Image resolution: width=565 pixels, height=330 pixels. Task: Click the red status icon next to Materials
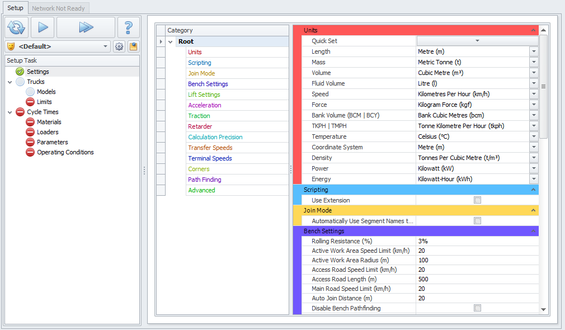30,122
